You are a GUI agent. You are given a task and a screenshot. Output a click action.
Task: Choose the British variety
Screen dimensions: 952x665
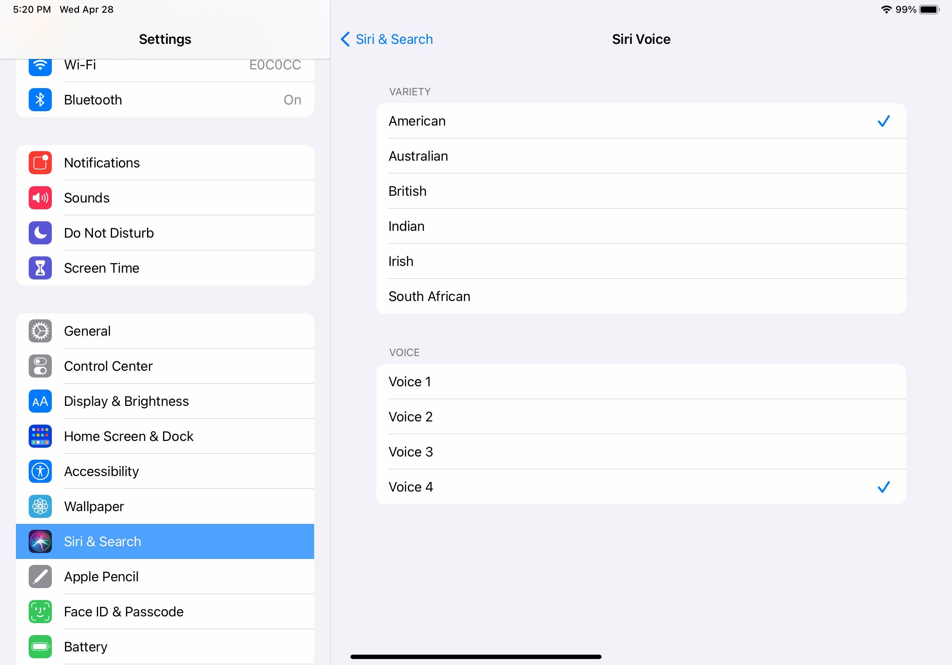click(x=641, y=191)
